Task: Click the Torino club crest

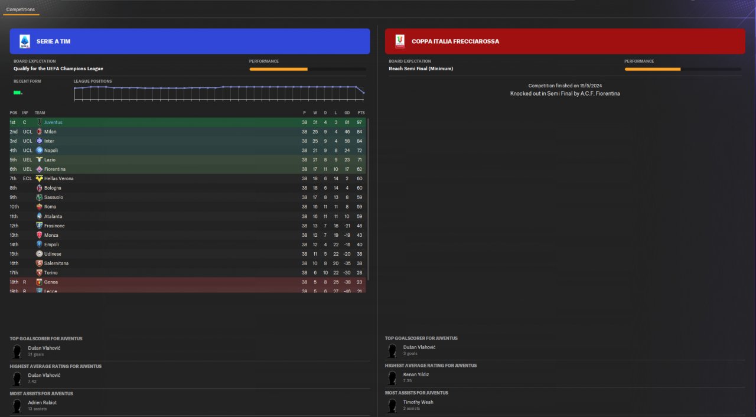Action: point(39,273)
